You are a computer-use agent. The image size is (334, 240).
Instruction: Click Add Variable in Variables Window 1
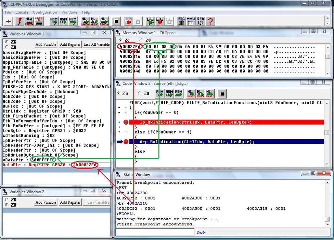click(x=46, y=44)
